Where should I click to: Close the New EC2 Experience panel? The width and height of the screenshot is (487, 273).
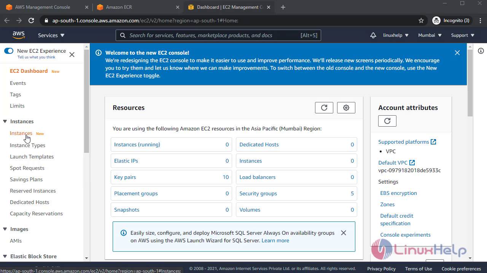coord(72,55)
